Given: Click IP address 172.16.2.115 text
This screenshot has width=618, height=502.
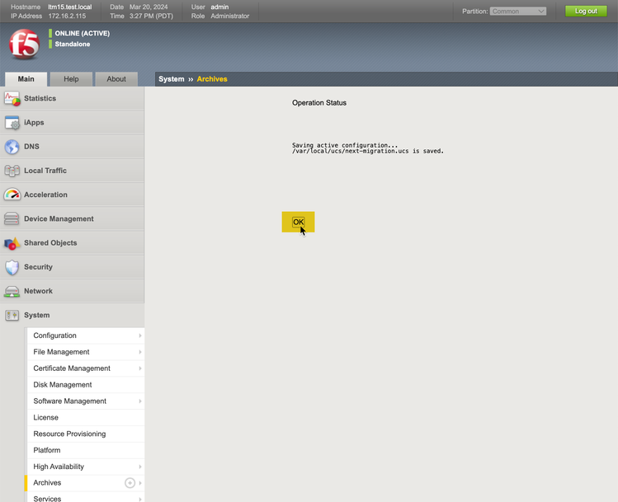Looking at the screenshot, I should (67, 16).
